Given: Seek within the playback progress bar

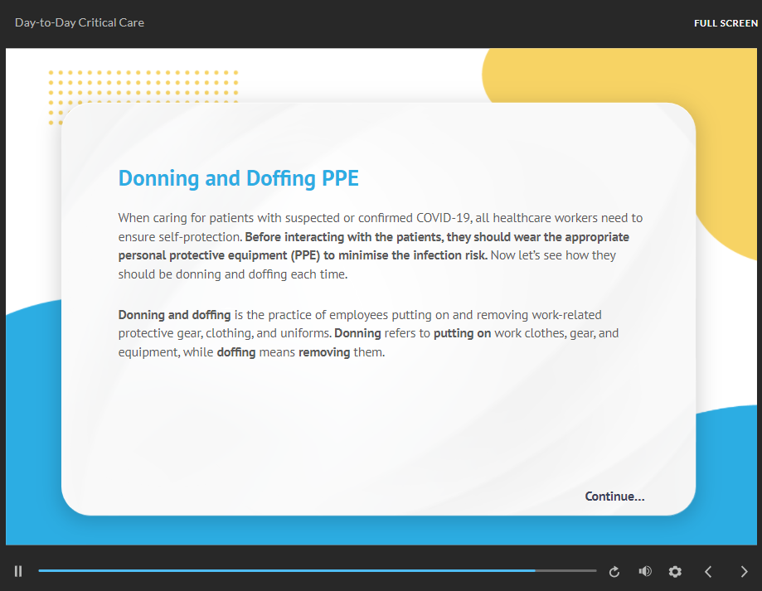Looking at the screenshot, I should tap(318, 571).
